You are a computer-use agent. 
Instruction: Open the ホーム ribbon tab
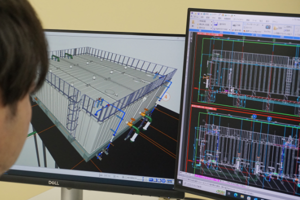[x=196, y=17]
